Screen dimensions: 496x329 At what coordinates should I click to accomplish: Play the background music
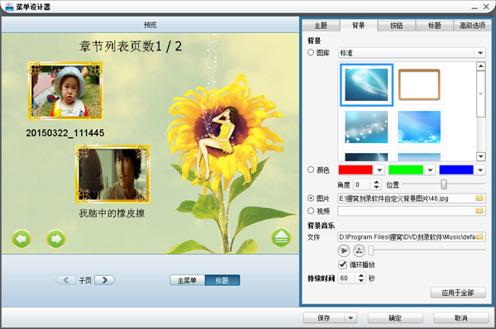click(x=344, y=250)
